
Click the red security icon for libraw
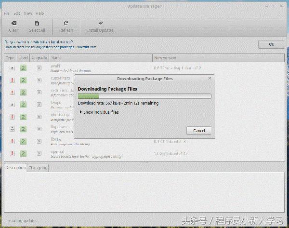pyautogui.click(x=12, y=141)
